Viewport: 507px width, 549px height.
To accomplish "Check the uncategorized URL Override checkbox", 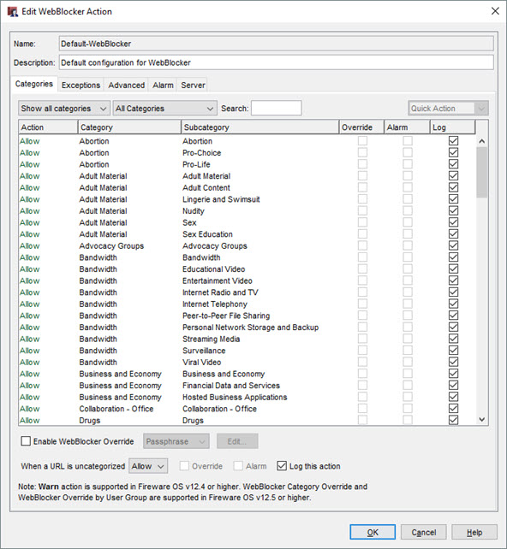I will tap(184, 466).
